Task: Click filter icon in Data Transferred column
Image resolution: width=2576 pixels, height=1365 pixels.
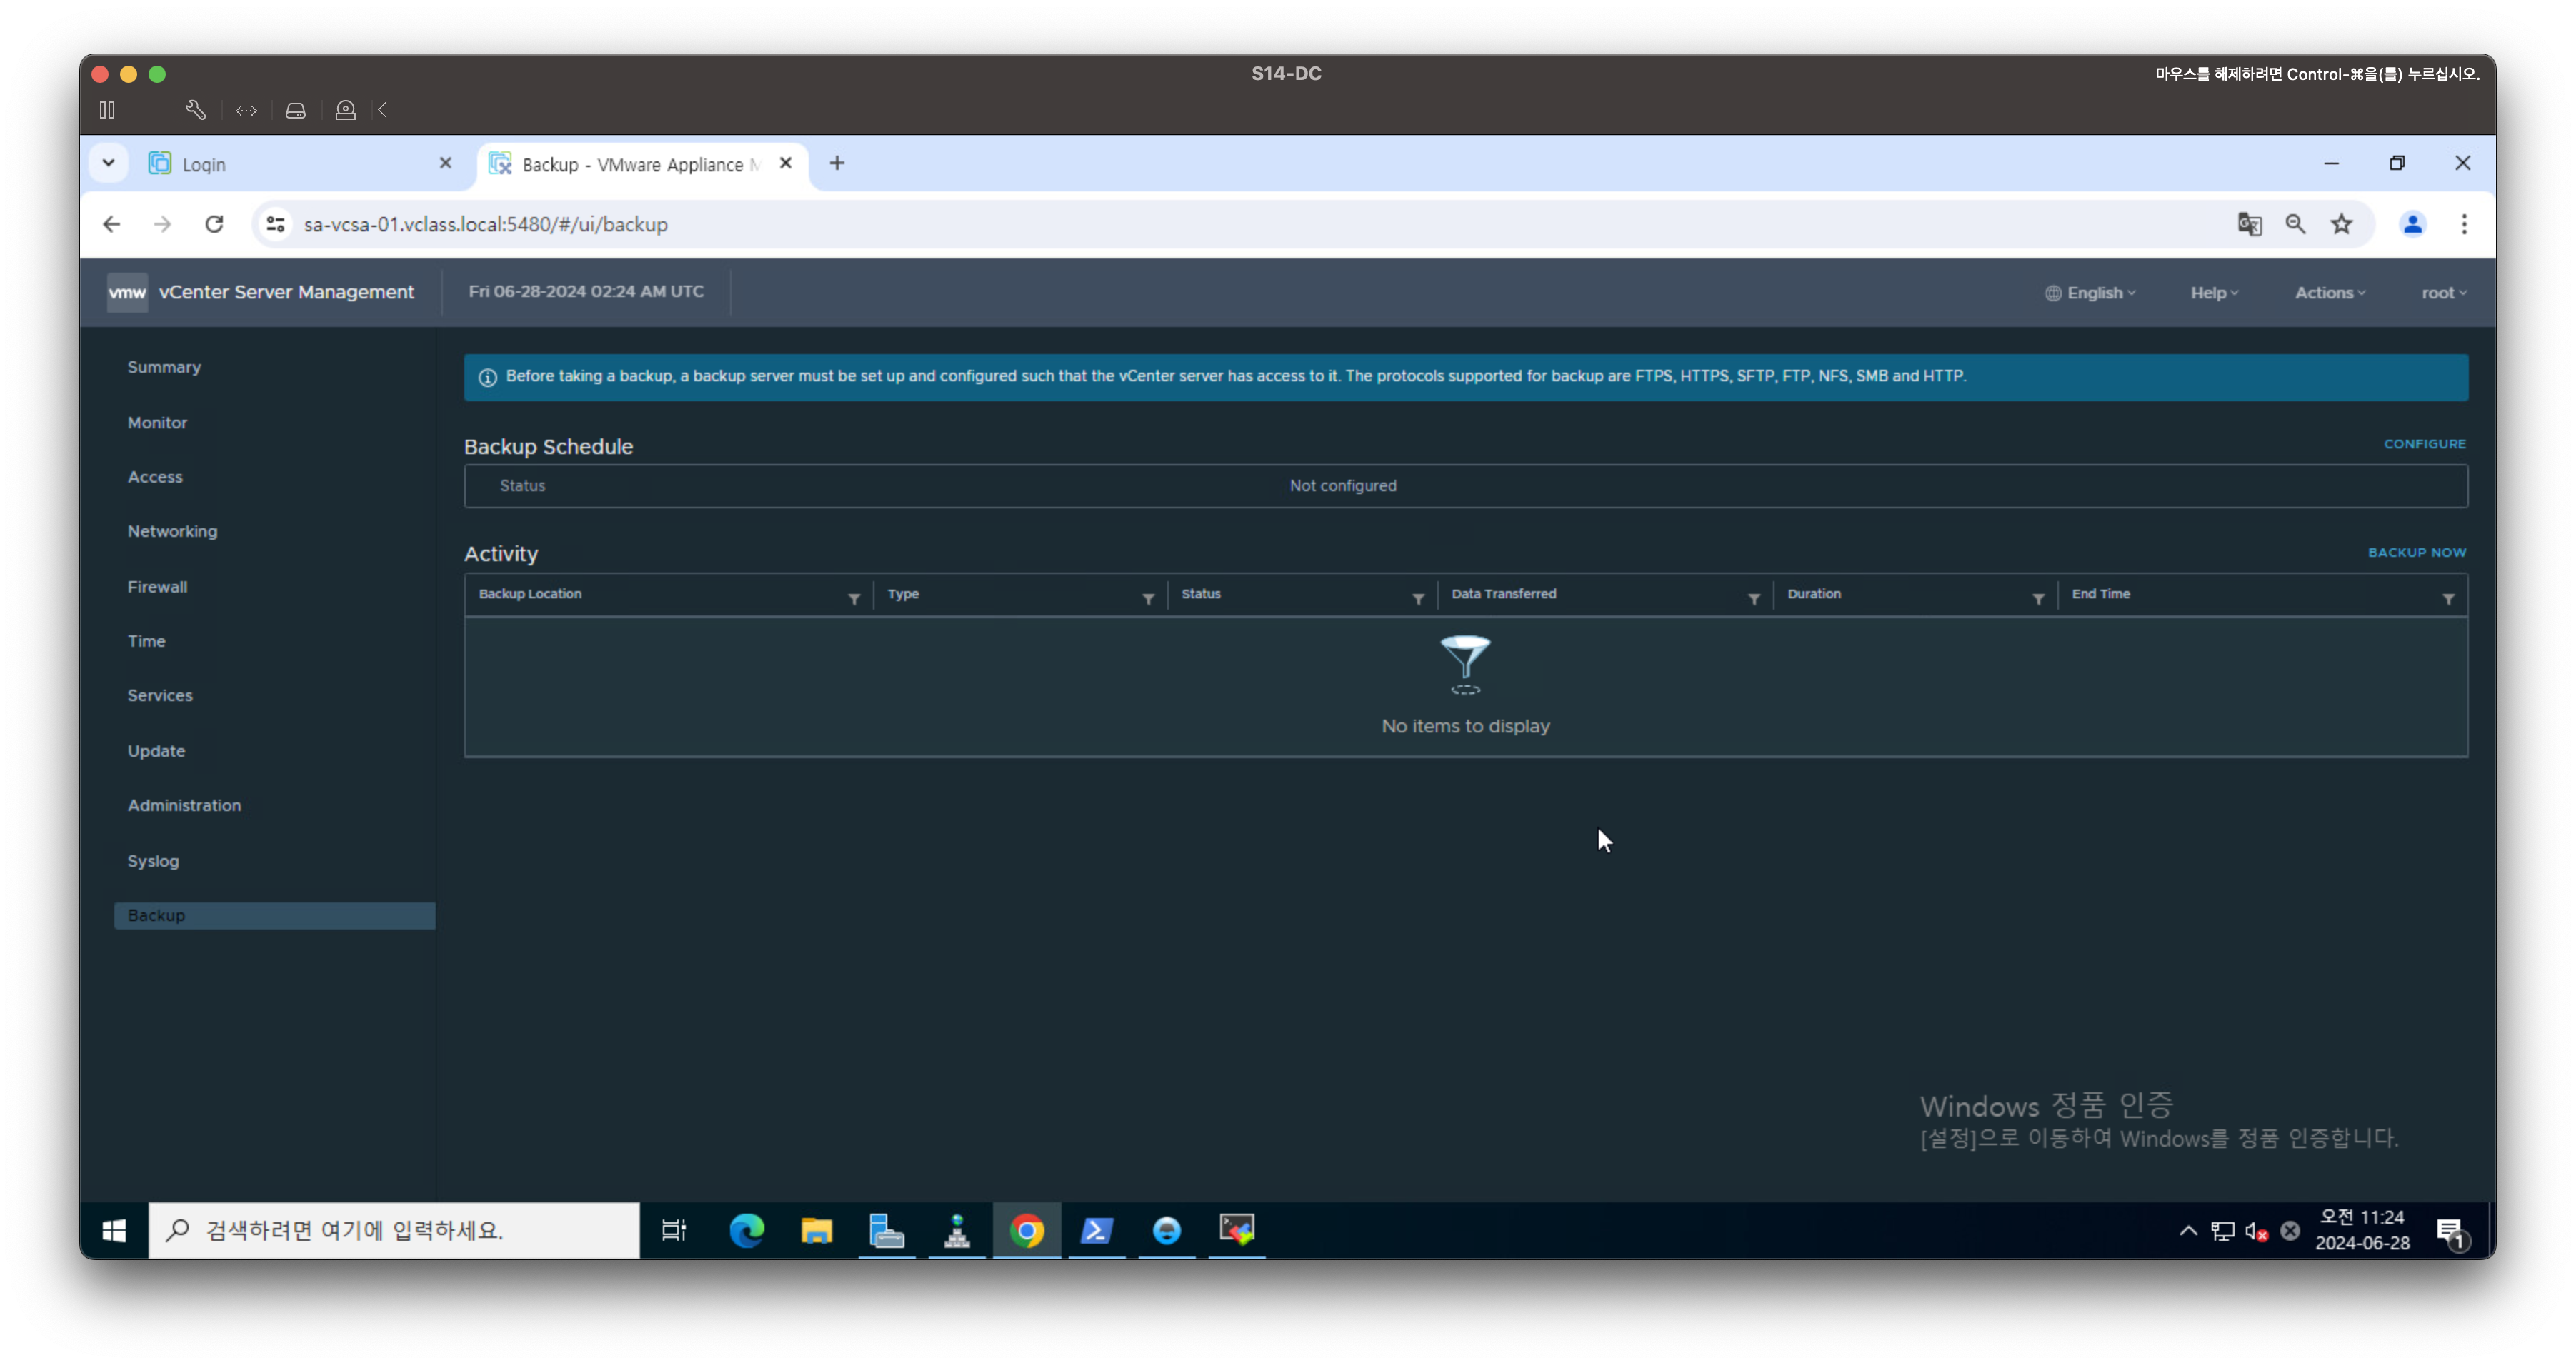Action: [1753, 598]
